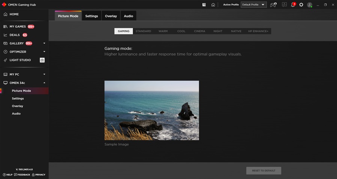Open the settings gear icon
Viewport: 337px width, 179px height.
(x=301, y=5)
